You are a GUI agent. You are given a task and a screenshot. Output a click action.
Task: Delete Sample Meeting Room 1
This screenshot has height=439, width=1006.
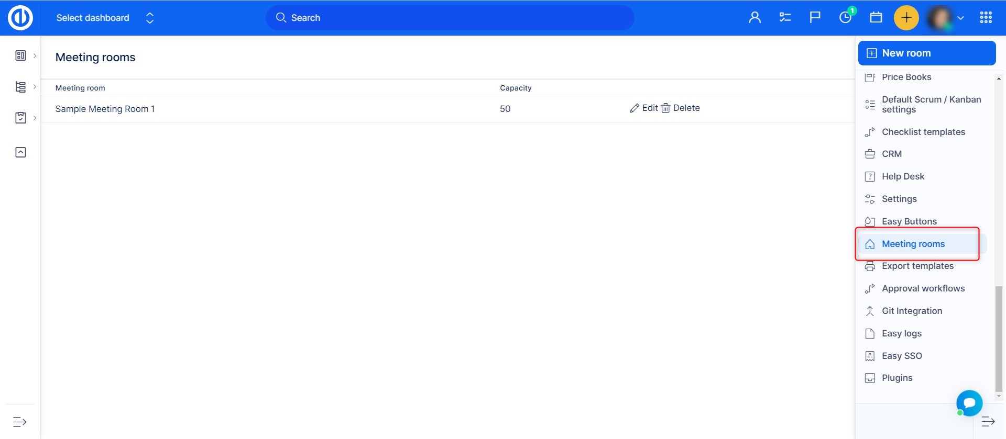point(681,108)
